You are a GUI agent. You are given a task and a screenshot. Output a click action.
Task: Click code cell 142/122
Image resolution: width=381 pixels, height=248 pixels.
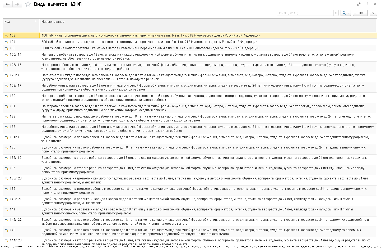pos(21,222)
